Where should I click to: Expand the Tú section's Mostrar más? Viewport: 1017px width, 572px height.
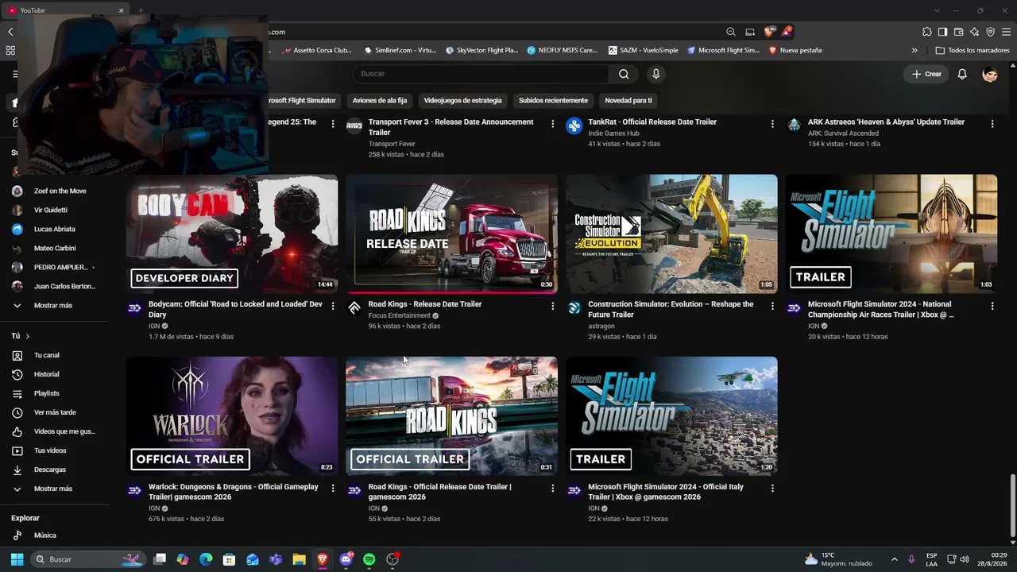point(55,489)
